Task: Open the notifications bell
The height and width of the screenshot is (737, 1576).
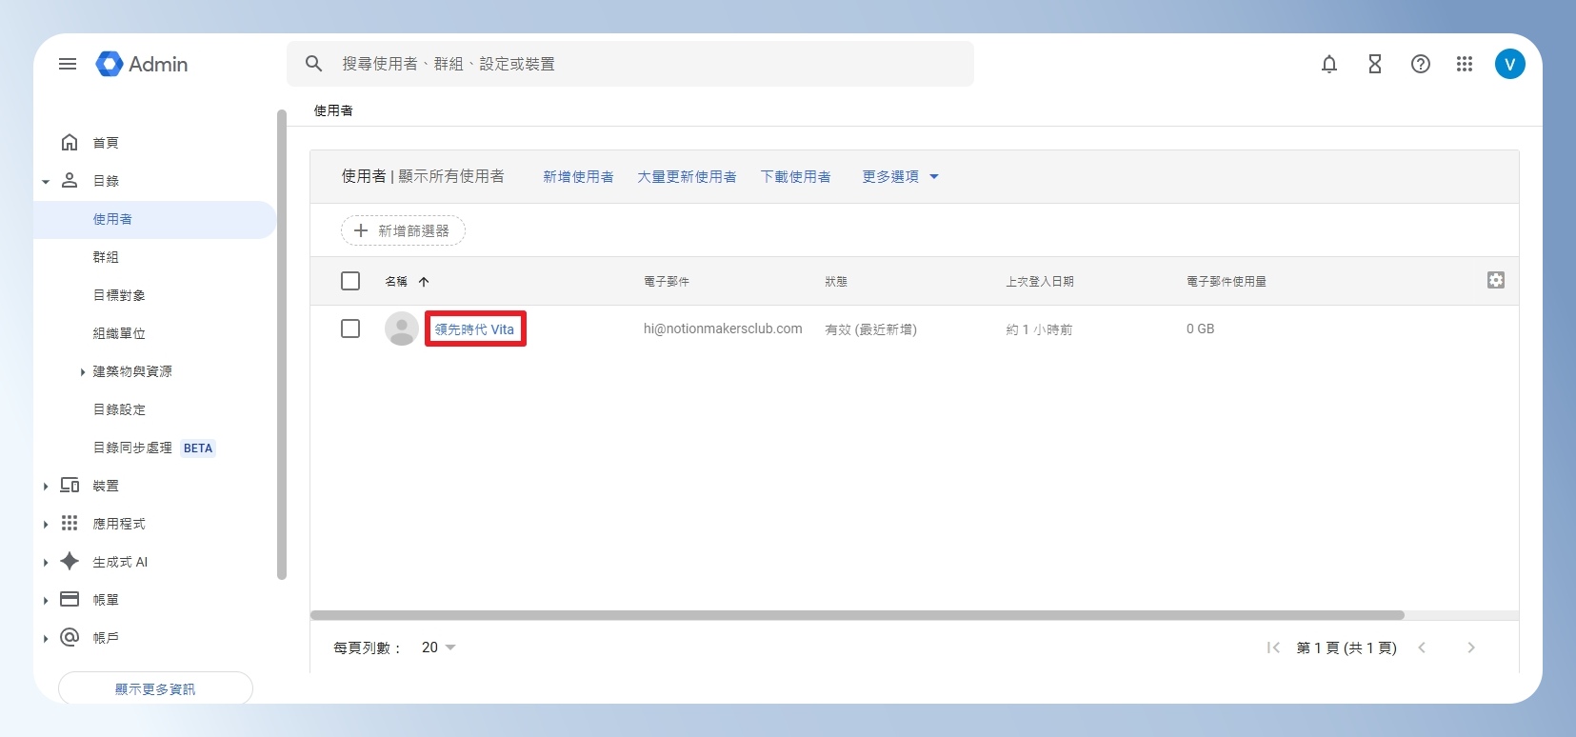Action: (1329, 64)
